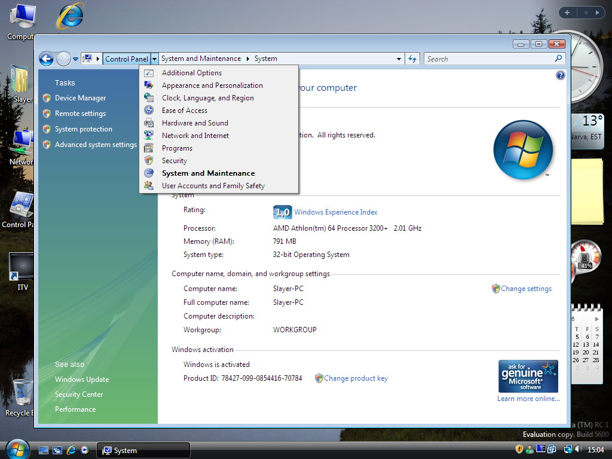Image resolution: width=612 pixels, height=459 pixels.
Task: Click the Change settings link
Action: point(526,289)
